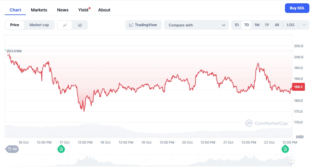The width and height of the screenshot is (313, 167).
Task: Click the three-dots more options icon
Action: click(x=304, y=25)
